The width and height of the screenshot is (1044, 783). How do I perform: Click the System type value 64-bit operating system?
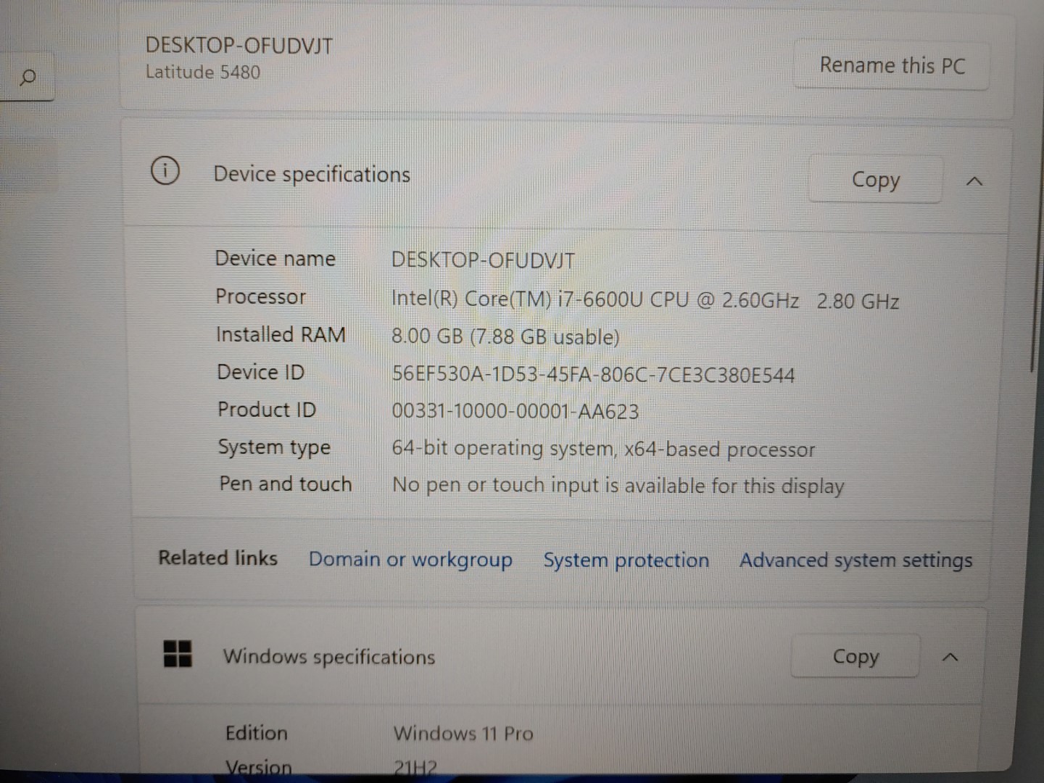pyautogui.click(x=603, y=449)
